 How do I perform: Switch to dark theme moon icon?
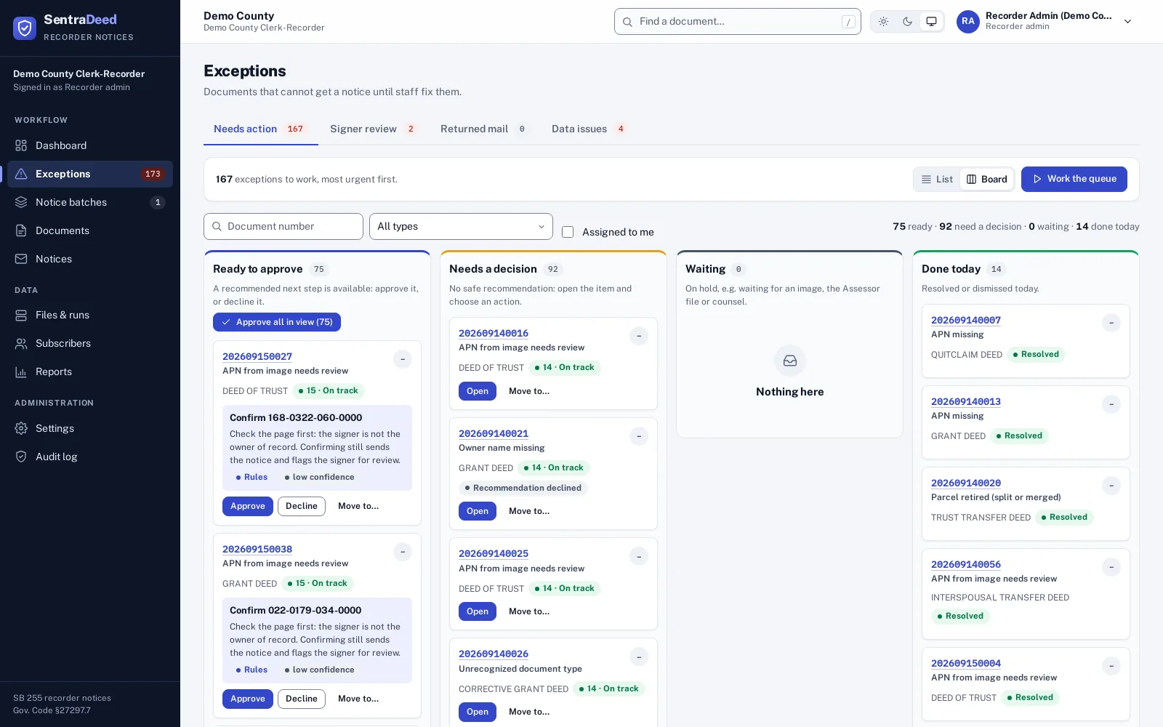[907, 21]
